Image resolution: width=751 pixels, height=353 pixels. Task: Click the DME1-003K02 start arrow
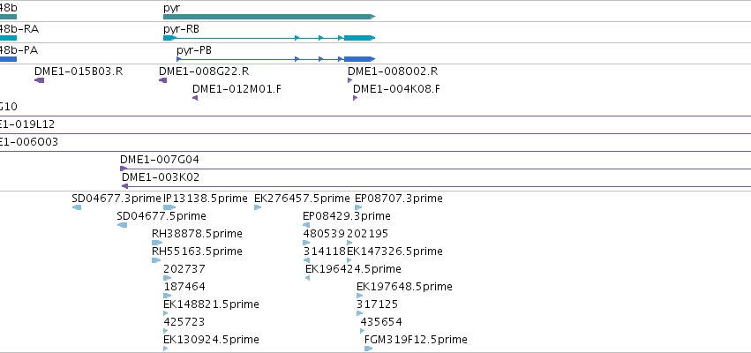(125, 186)
